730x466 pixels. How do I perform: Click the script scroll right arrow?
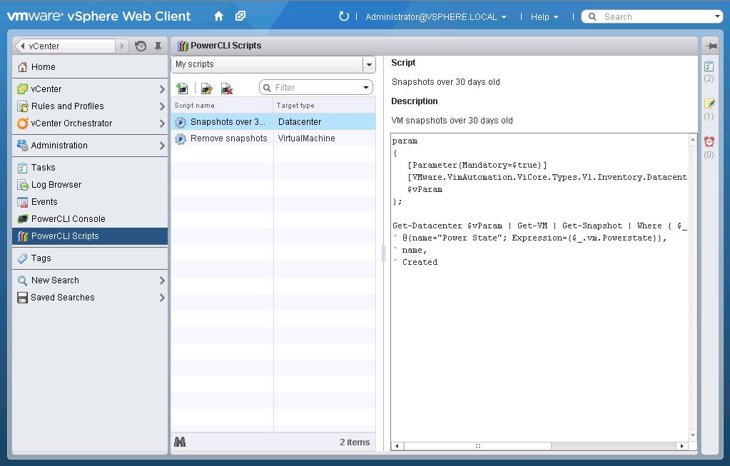pyautogui.click(x=682, y=446)
